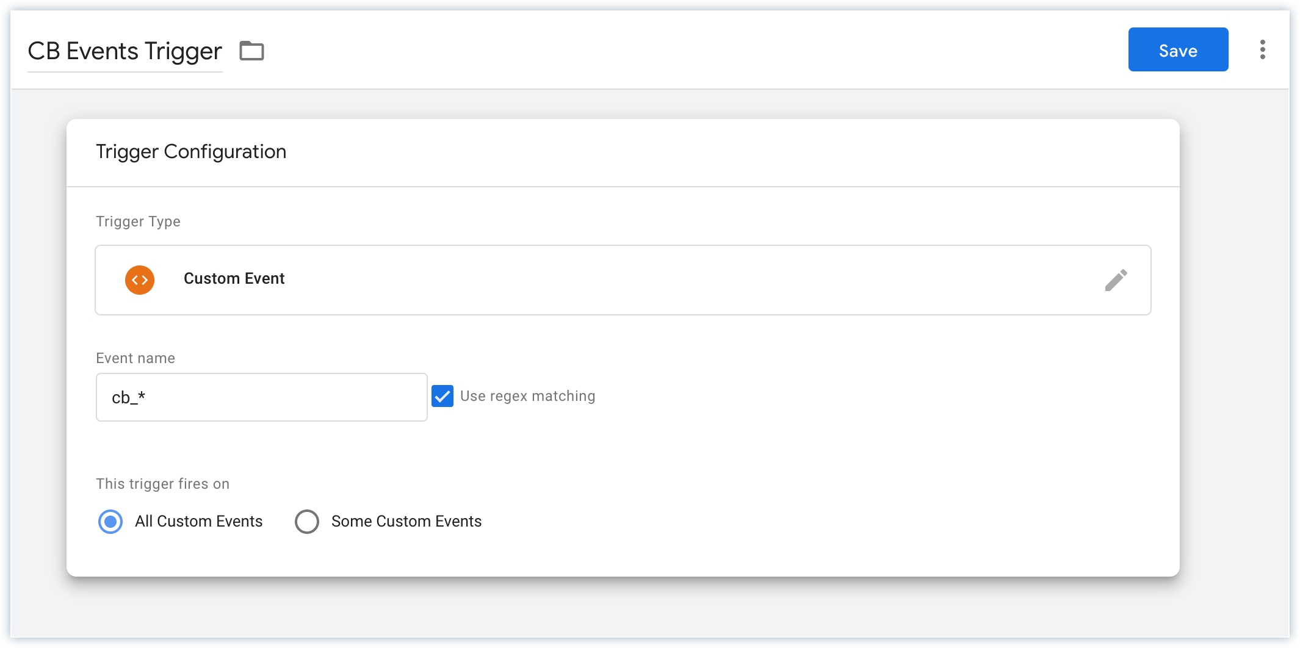This screenshot has height=648, width=1300.
Task: Click the pencil edit icon for trigger type
Action: [1116, 280]
